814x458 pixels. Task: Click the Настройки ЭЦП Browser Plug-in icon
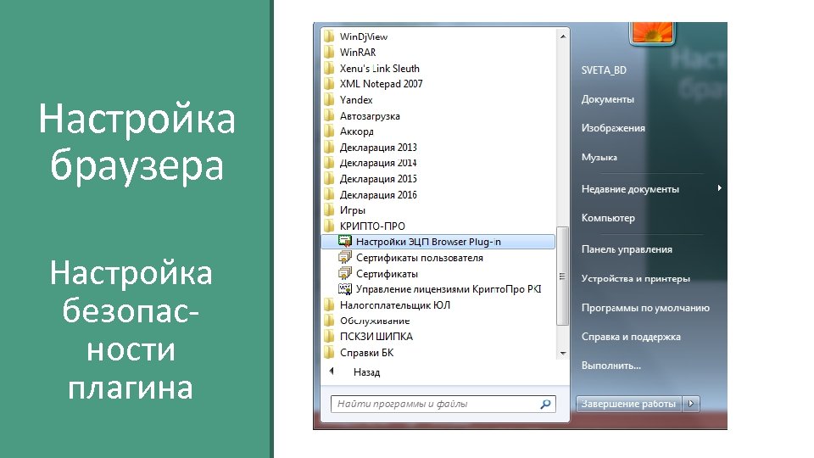coord(345,242)
